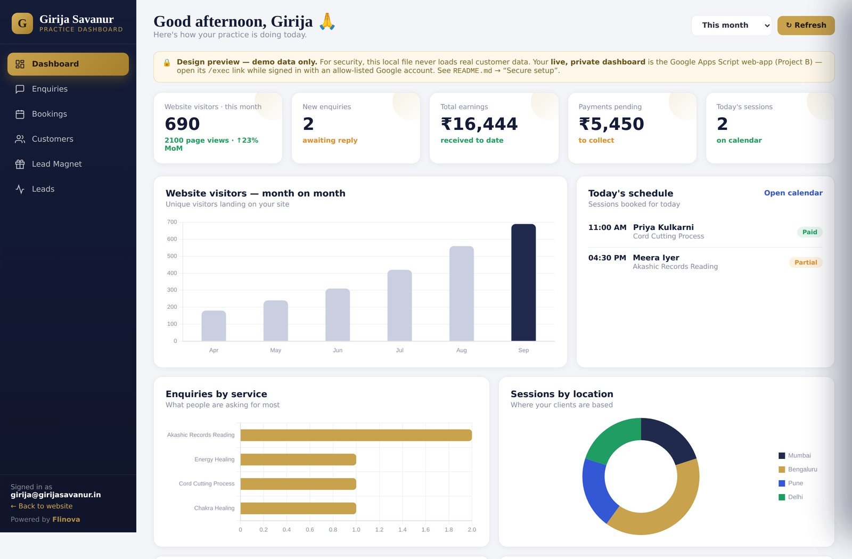Open the This month period dropdown
852x559 pixels.
[731, 26]
